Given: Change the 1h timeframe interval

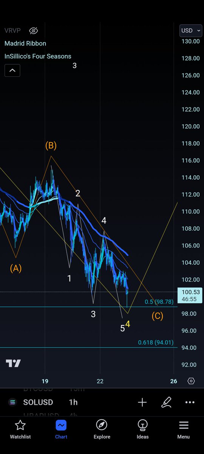Looking at the screenshot, I should coord(73,402).
